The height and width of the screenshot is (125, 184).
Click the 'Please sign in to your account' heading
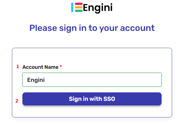click(x=92, y=28)
